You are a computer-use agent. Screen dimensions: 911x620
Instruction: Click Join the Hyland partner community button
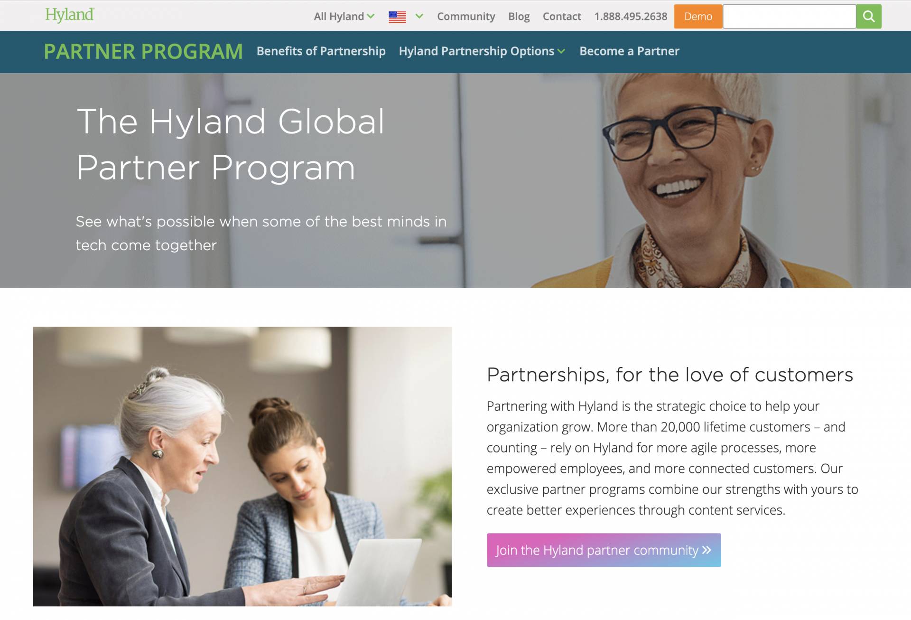tap(604, 550)
